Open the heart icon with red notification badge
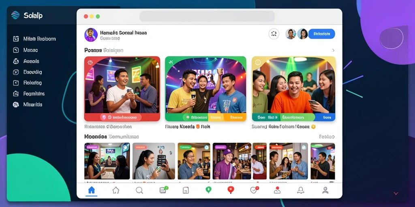415x207 pixels. coord(254,190)
